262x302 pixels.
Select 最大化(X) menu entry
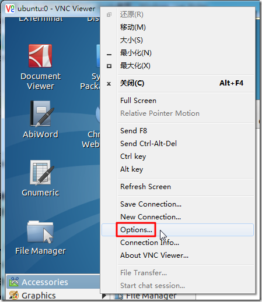pos(177,66)
